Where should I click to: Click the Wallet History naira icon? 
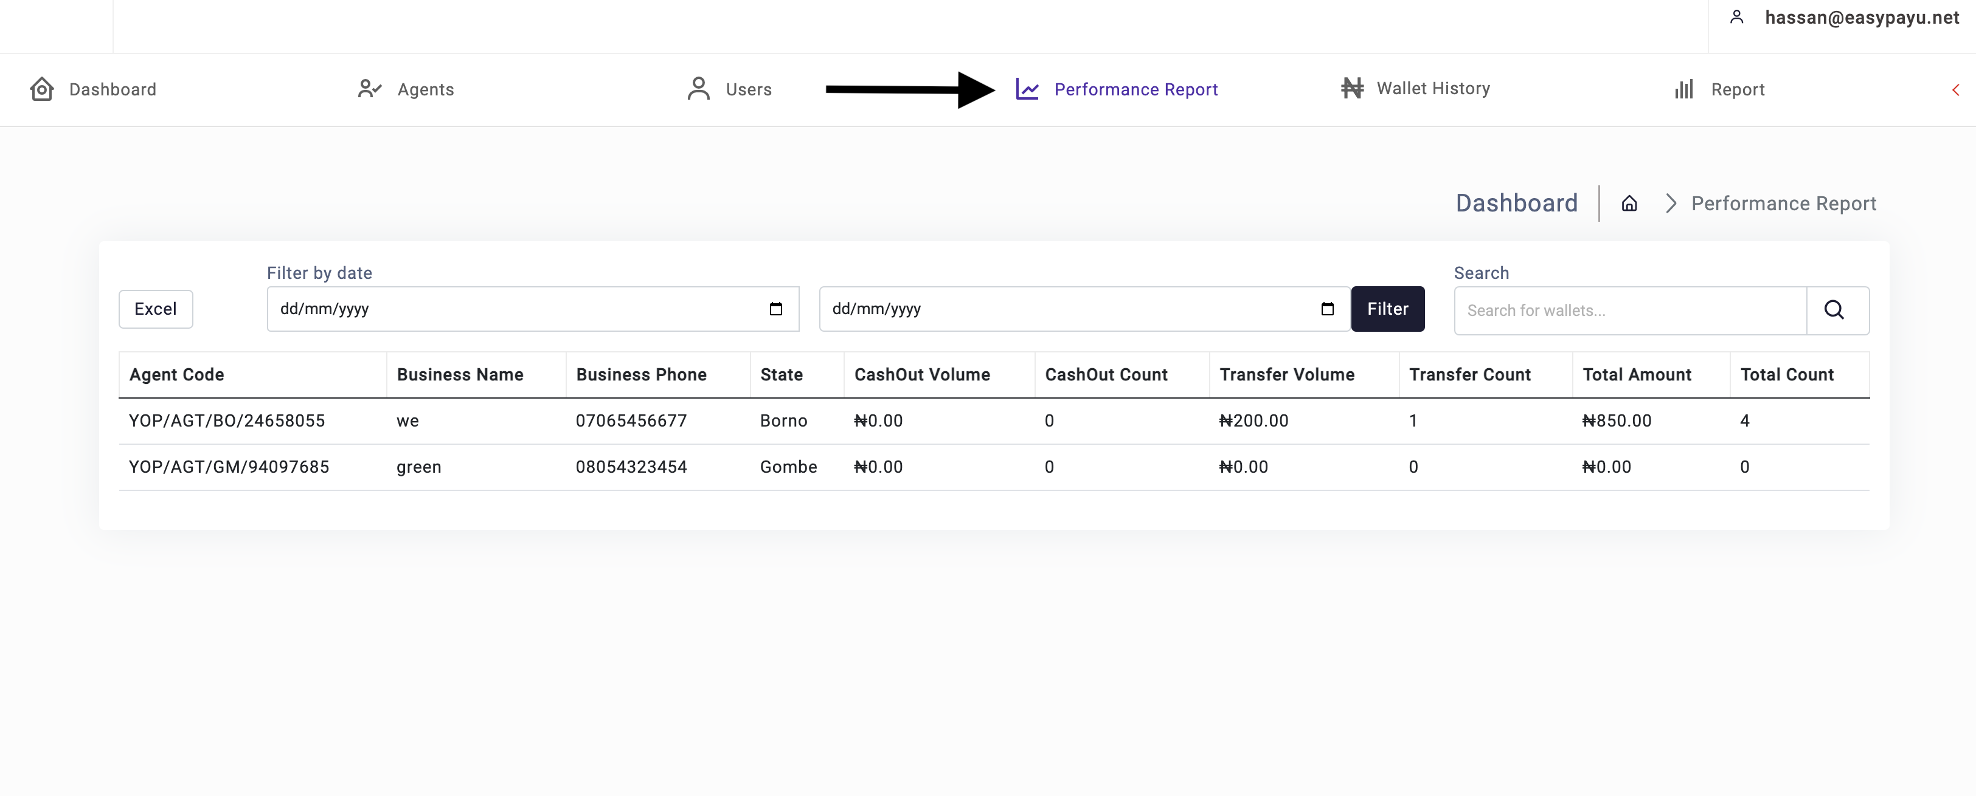click(1351, 88)
